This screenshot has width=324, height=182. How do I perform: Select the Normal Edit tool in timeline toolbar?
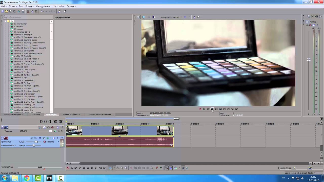tap(110, 168)
